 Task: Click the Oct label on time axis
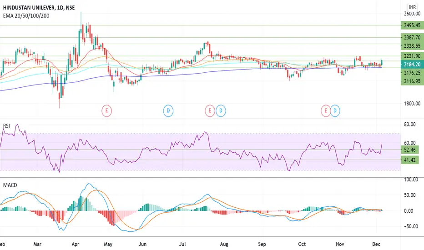click(302, 244)
